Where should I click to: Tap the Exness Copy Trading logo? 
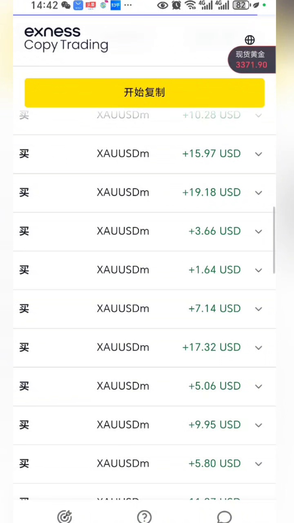tap(66, 39)
